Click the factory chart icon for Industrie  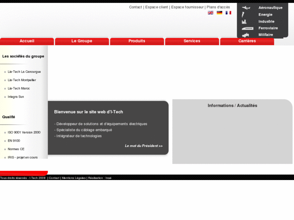(x=244, y=21)
